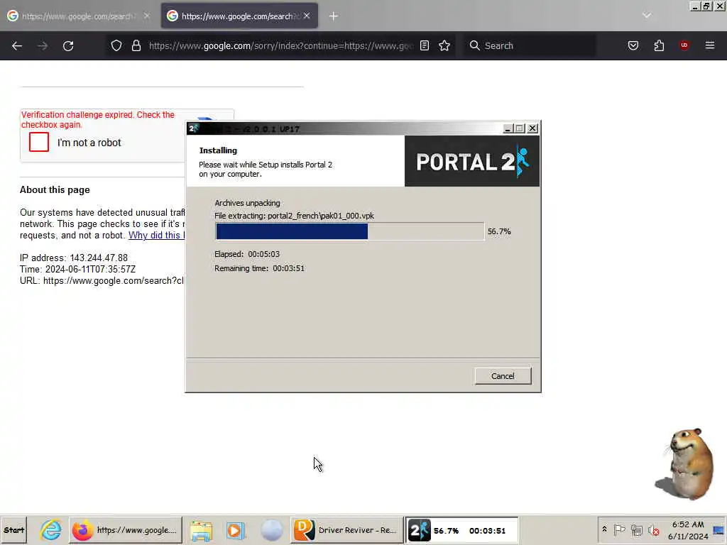Close the active Google search tab

click(307, 16)
